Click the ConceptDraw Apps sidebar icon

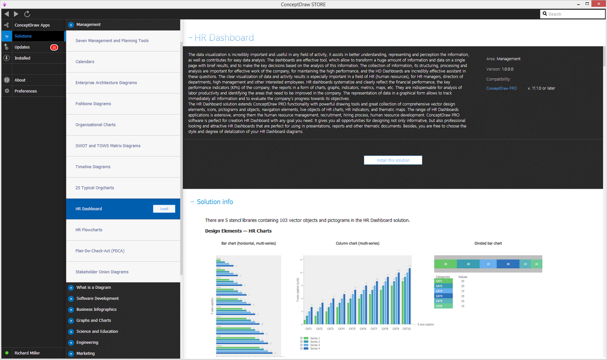click(x=6, y=25)
